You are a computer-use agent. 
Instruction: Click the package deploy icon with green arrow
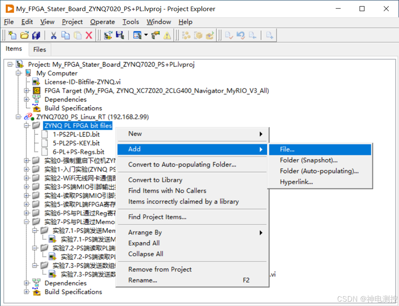tap(210, 35)
